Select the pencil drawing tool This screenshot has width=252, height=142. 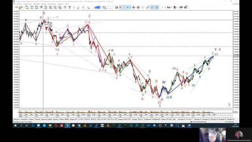148,7
